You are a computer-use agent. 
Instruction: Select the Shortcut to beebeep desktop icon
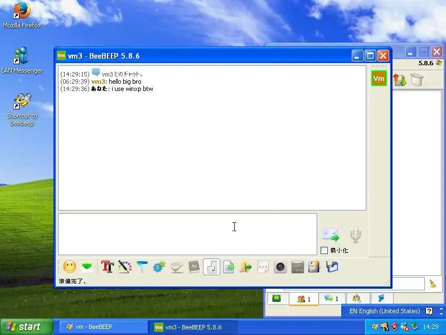(x=22, y=109)
